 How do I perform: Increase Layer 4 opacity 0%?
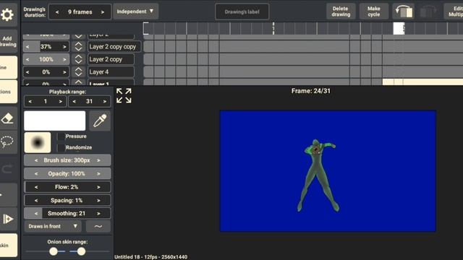click(x=64, y=72)
